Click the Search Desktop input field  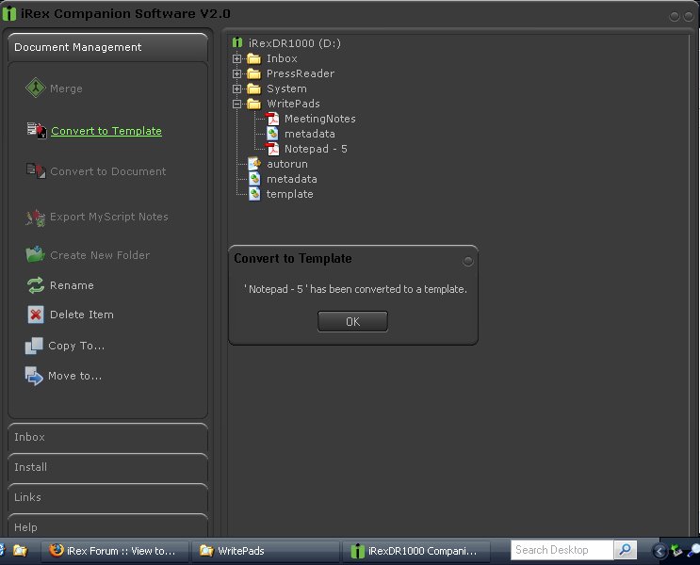point(562,550)
